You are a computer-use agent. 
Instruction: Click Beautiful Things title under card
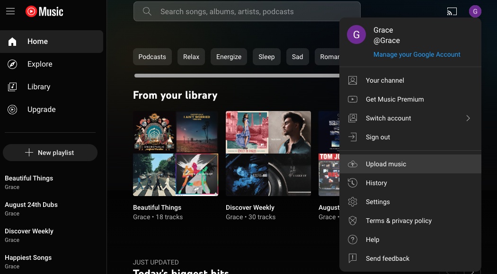(157, 207)
